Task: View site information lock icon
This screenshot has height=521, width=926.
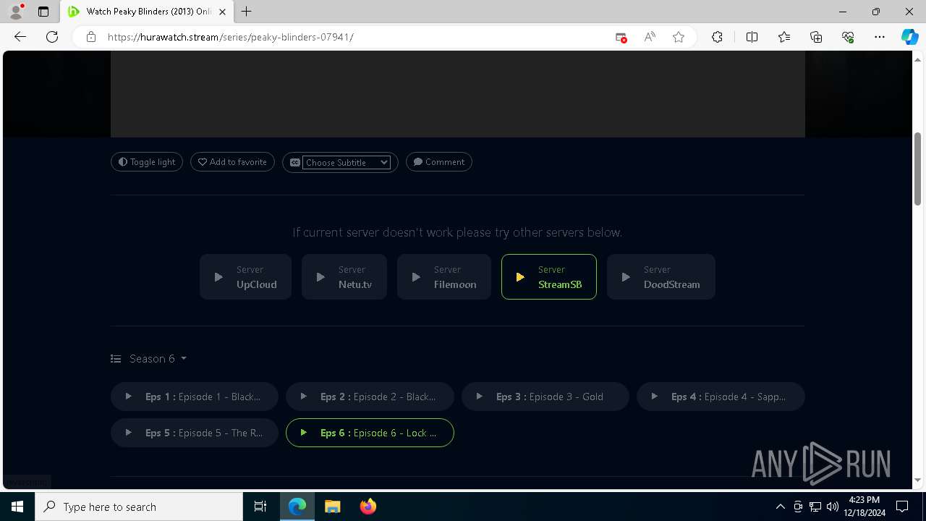Action: (91, 37)
